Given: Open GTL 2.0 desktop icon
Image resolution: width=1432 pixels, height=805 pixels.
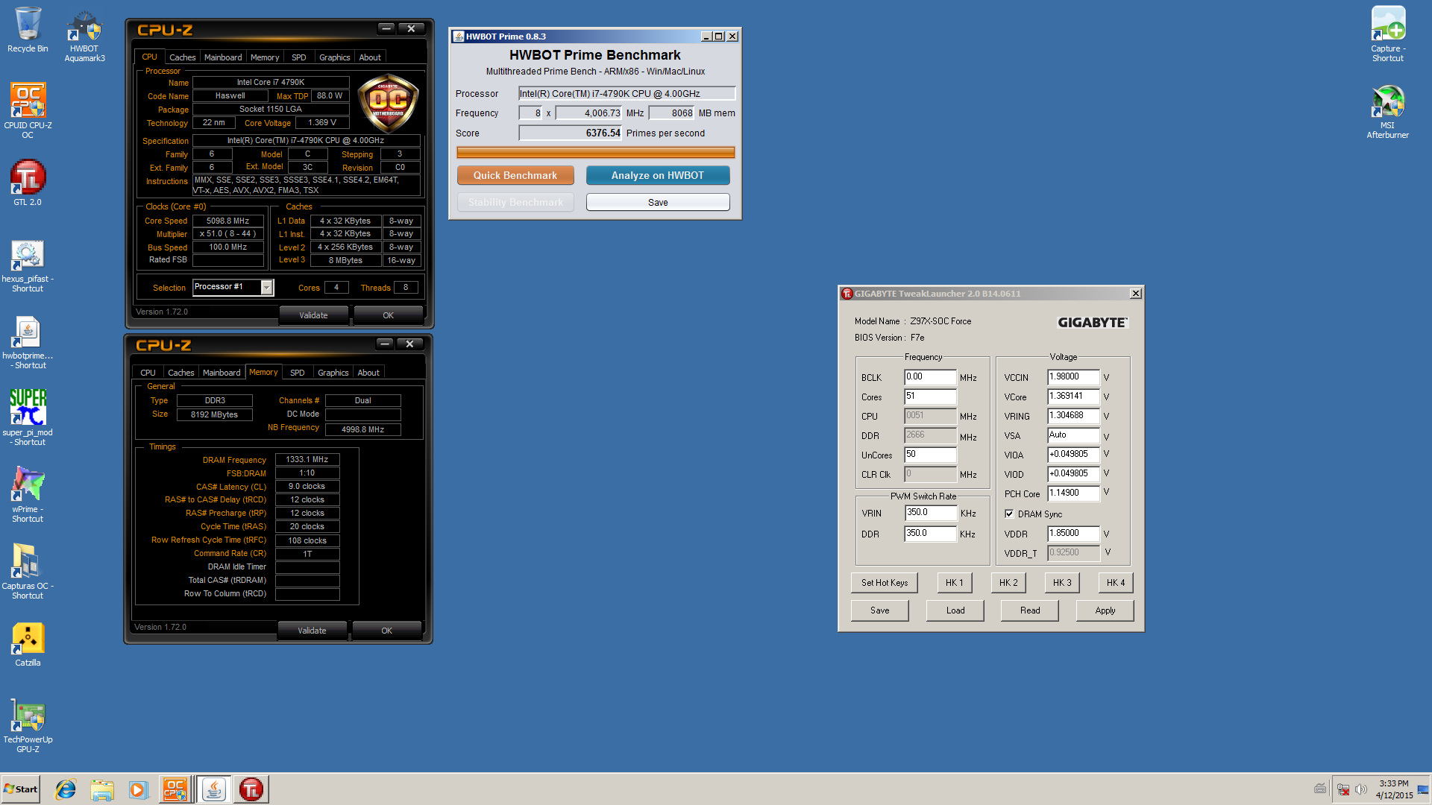Looking at the screenshot, I should pyautogui.click(x=28, y=183).
